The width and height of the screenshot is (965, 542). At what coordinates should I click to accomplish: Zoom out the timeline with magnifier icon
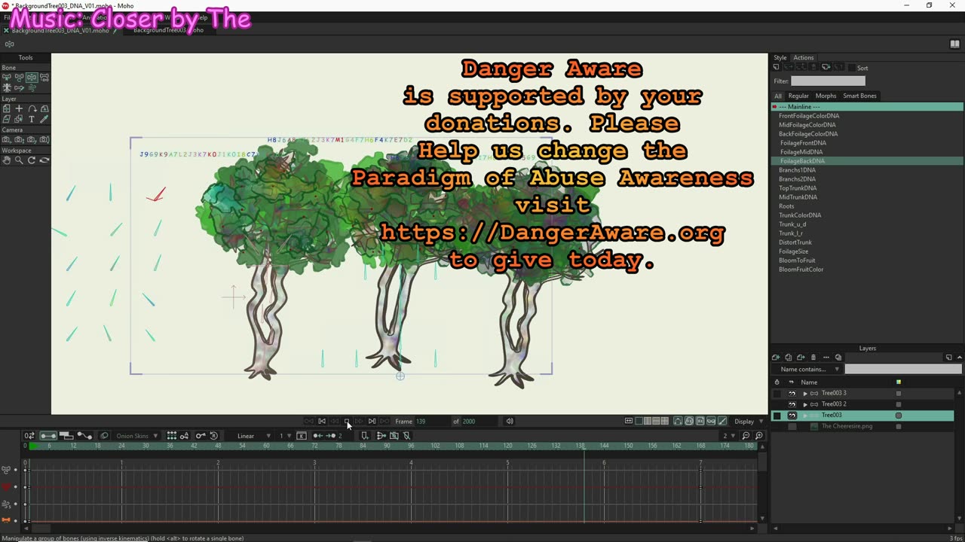(x=746, y=436)
